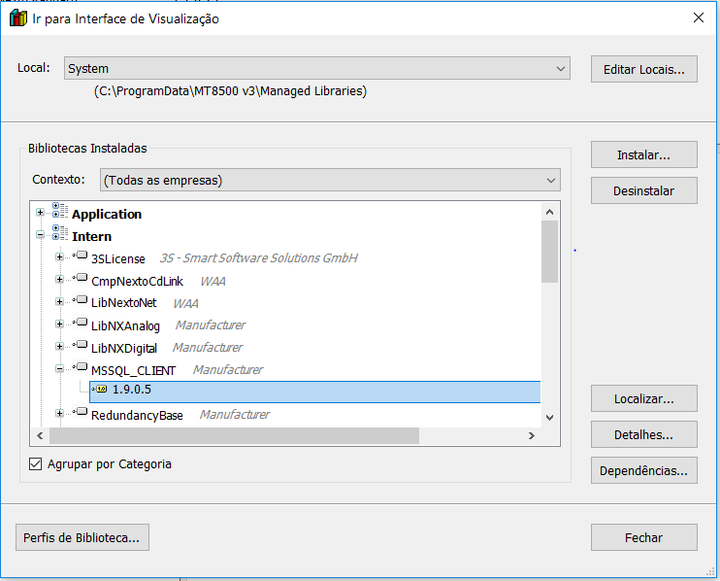Click the LibNXAnalog library icon
The width and height of the screenshot is (720, 581).
81,325
